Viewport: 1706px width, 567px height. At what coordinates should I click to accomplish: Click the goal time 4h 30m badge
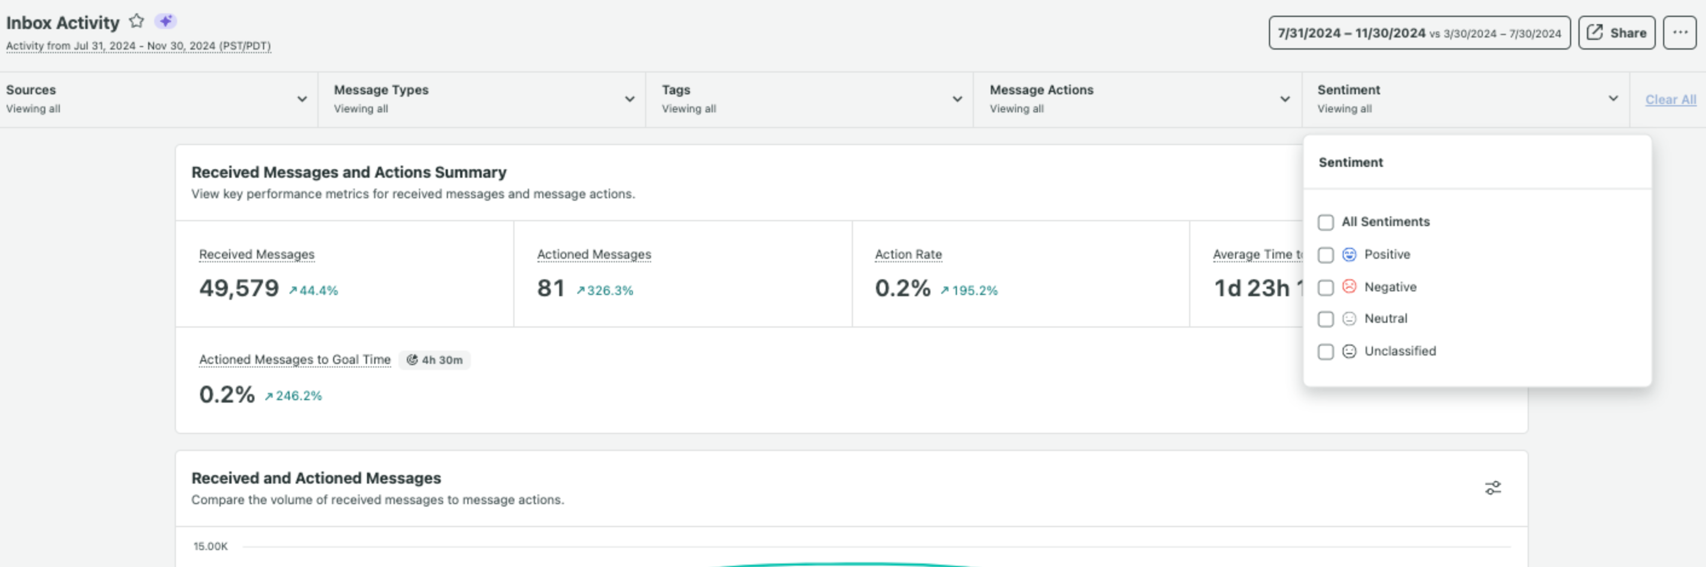tap(435, 360)
